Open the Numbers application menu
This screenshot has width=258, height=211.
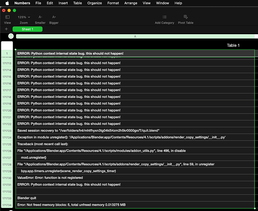point(22,3)
